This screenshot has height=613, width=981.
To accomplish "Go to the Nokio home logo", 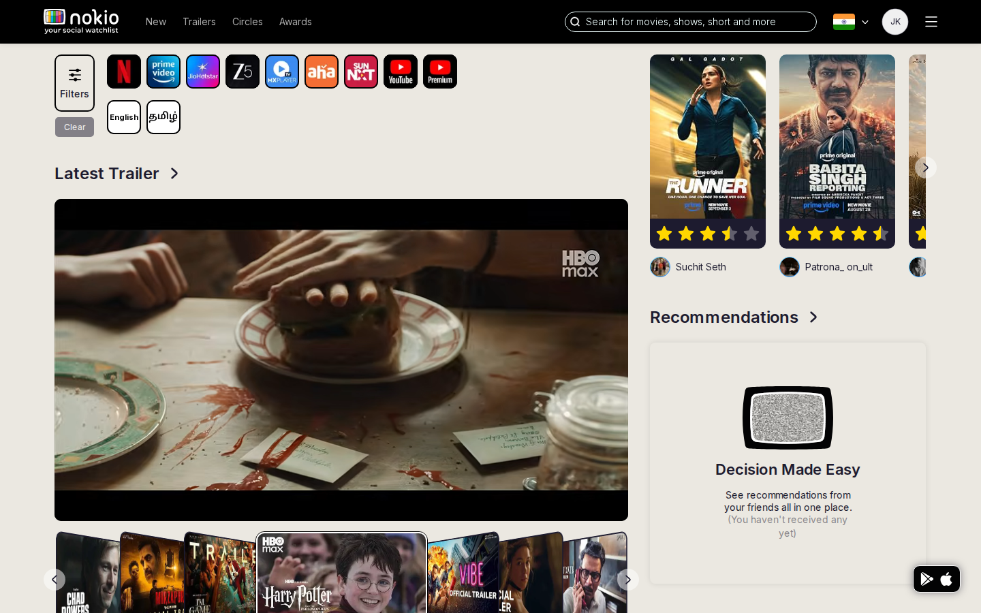I will tap(81, 21).
